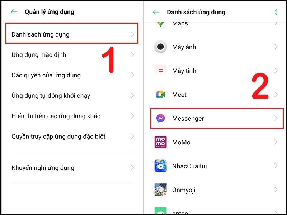Select the Messenger label text

[x=188, y=119]
